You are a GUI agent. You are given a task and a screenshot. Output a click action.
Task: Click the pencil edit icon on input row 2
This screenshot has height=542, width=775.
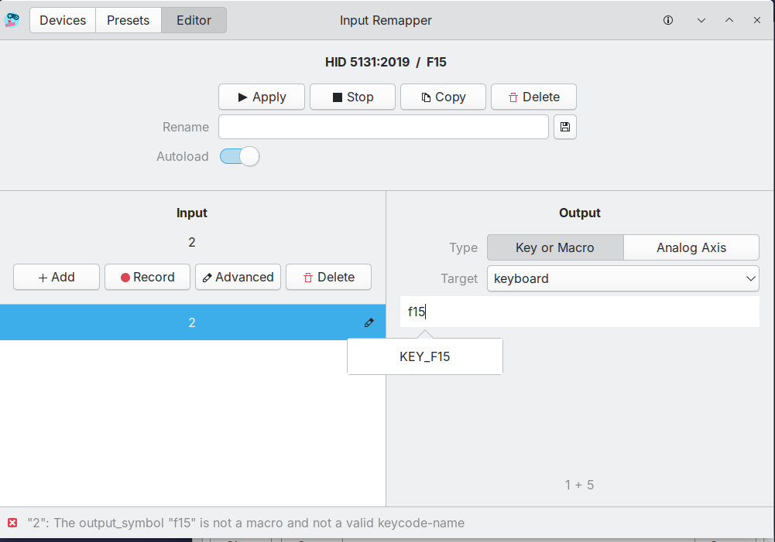point(369,322)
